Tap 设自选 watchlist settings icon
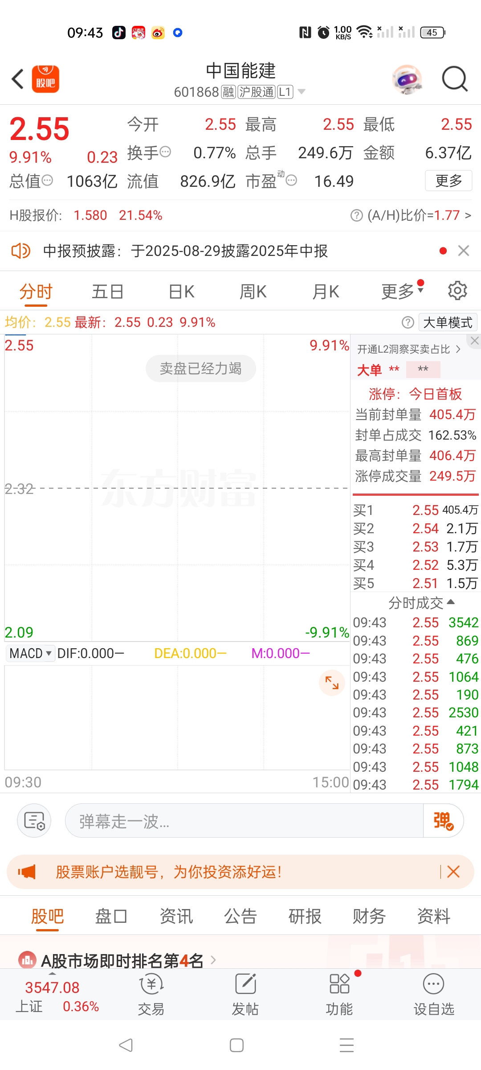This screenshot has height=1070, width=481. pos(434,995)
